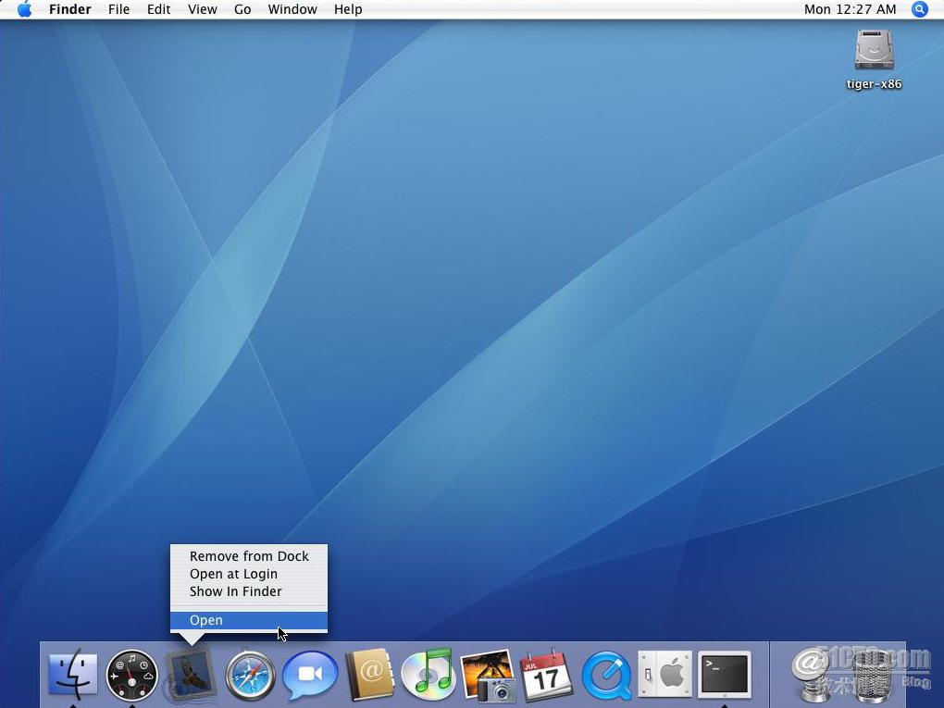Launch Terminal from the Dock

725,675
